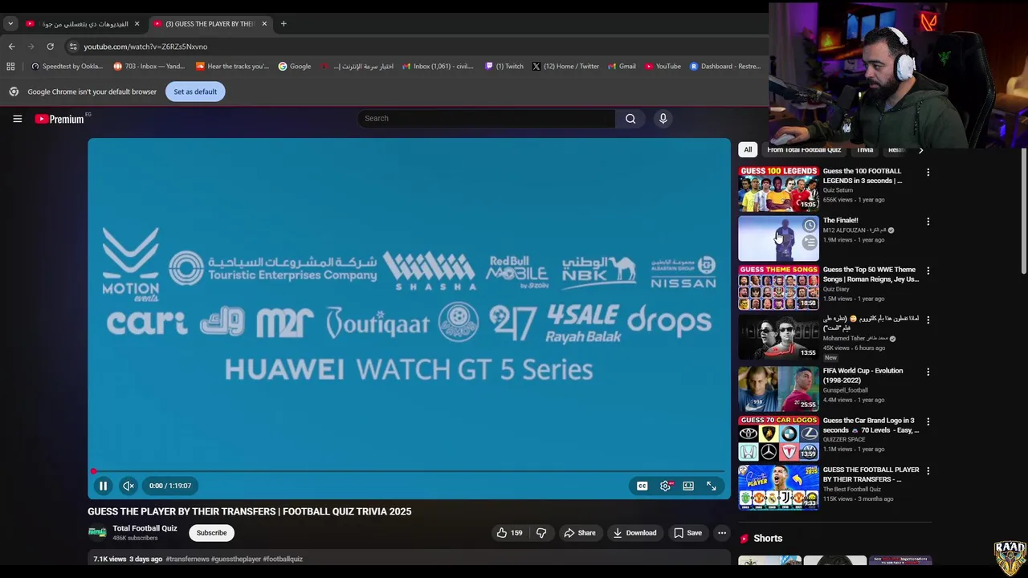Unmute the video using the speaker icon
1028x578 pixels.
(128, 486)
